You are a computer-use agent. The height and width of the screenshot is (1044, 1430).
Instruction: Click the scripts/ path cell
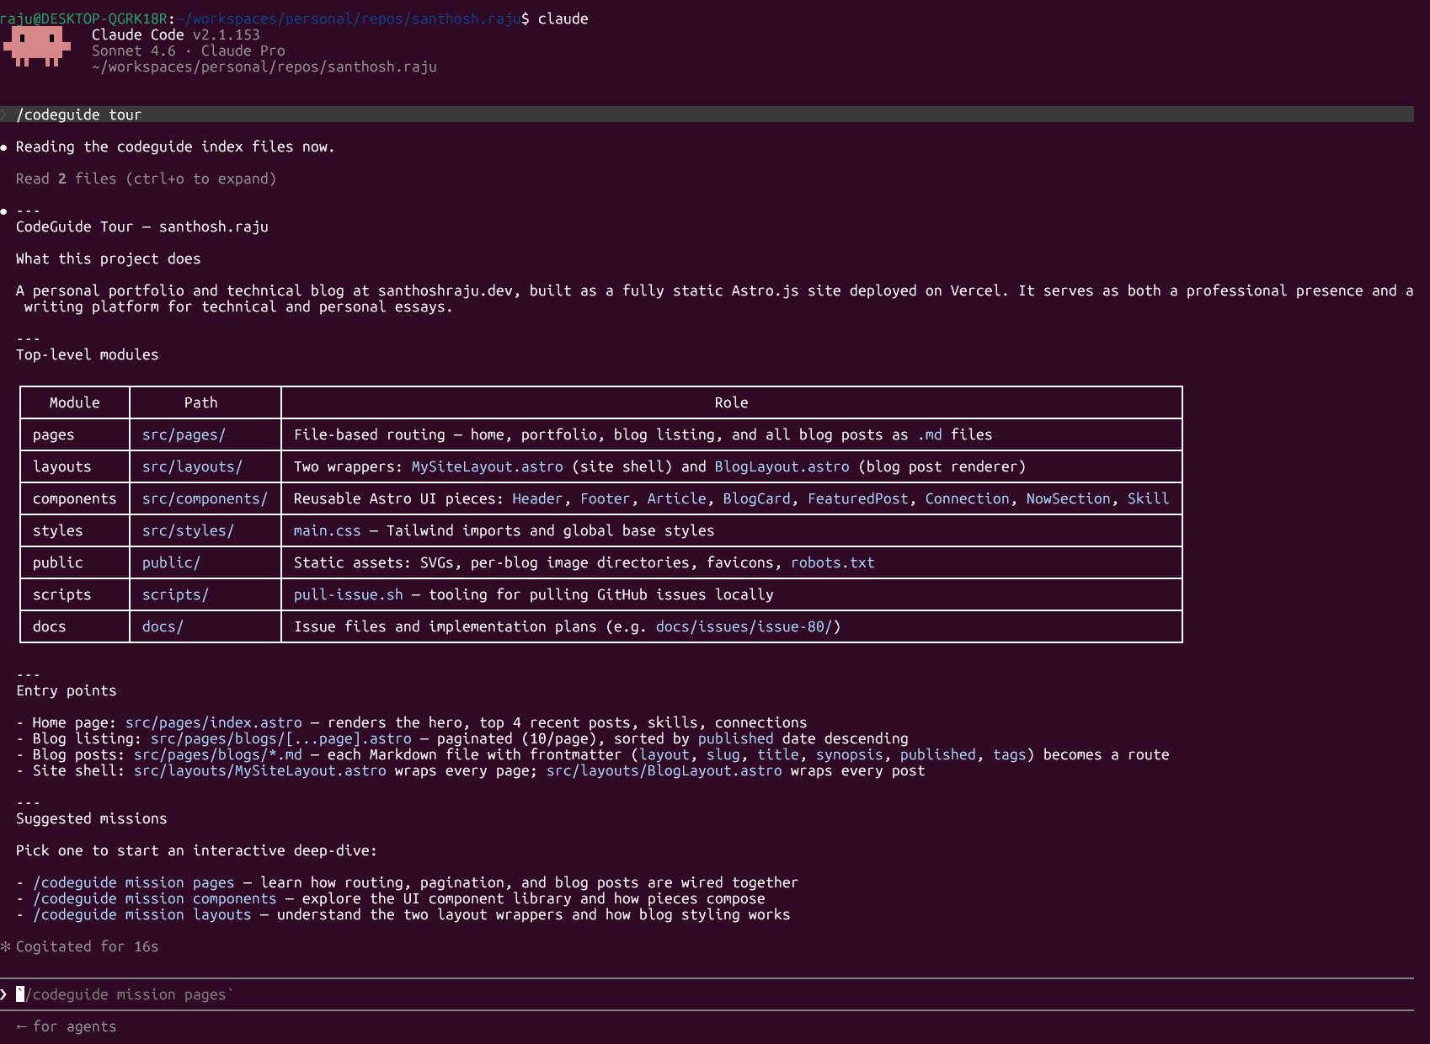click(175, 594)
